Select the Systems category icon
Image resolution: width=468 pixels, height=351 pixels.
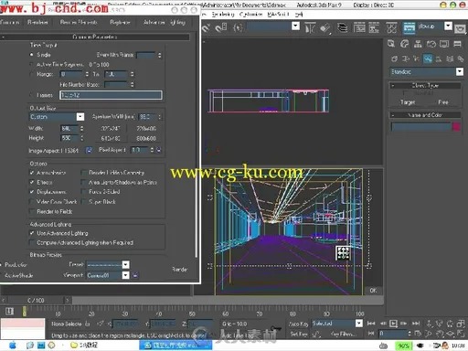click(461, 58)
